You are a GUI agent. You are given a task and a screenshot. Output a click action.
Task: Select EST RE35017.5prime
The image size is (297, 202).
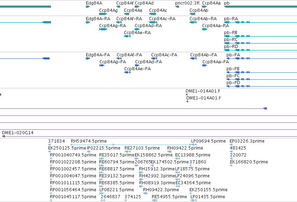pos(117,155)
